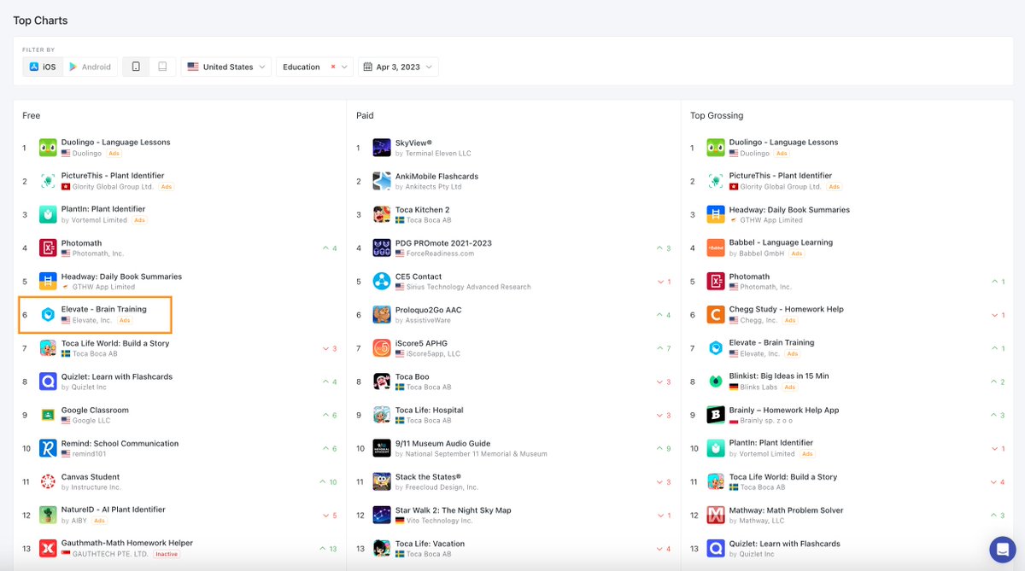
Task: Open Toca Life: Hospital app page
Action: click(429, 410)
